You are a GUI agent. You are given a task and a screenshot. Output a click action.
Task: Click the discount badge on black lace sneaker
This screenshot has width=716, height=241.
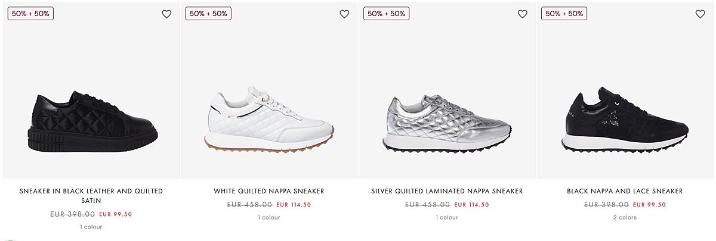coord(564,13)
